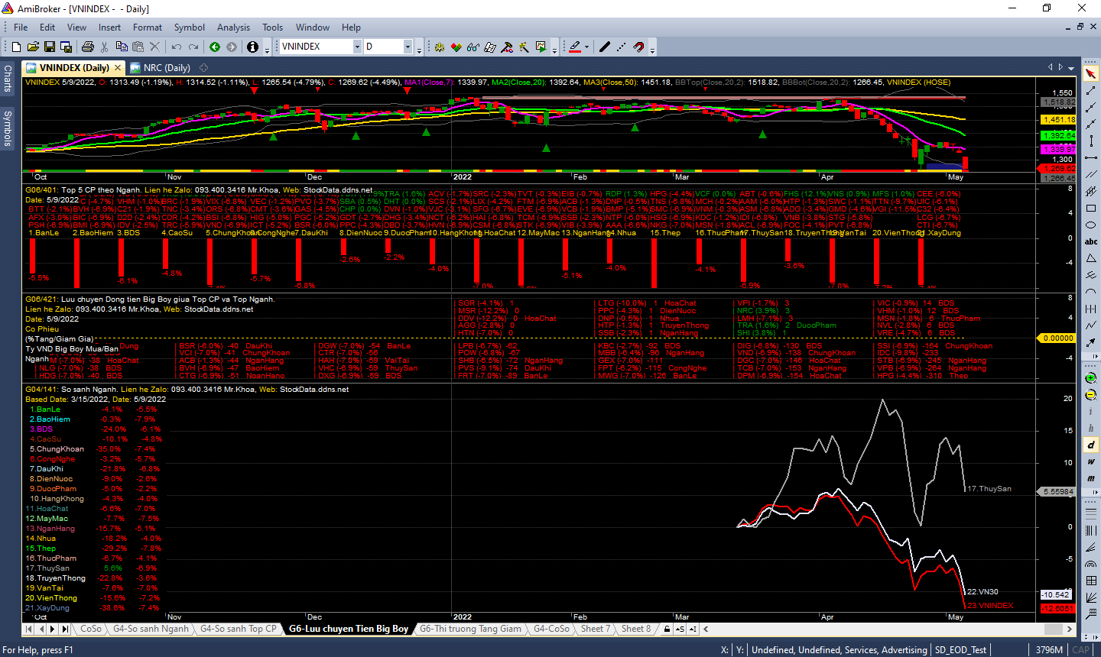Select the abc Text tool
Image resolution: width=1101 pixels, height=657 pixels.
pyautogui.click(x=1091, y=241)
